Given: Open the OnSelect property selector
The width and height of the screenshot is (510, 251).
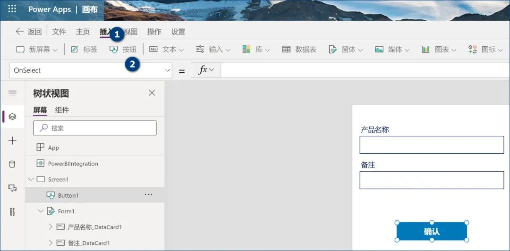Looking at the screenshot, I should pos(91,70).
